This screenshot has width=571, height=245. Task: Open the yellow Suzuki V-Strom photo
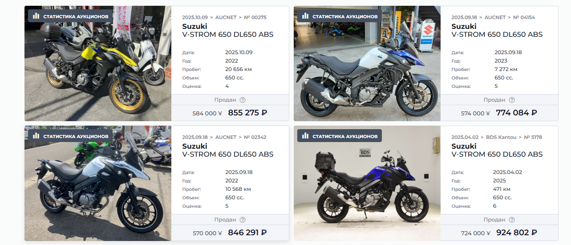98,63
